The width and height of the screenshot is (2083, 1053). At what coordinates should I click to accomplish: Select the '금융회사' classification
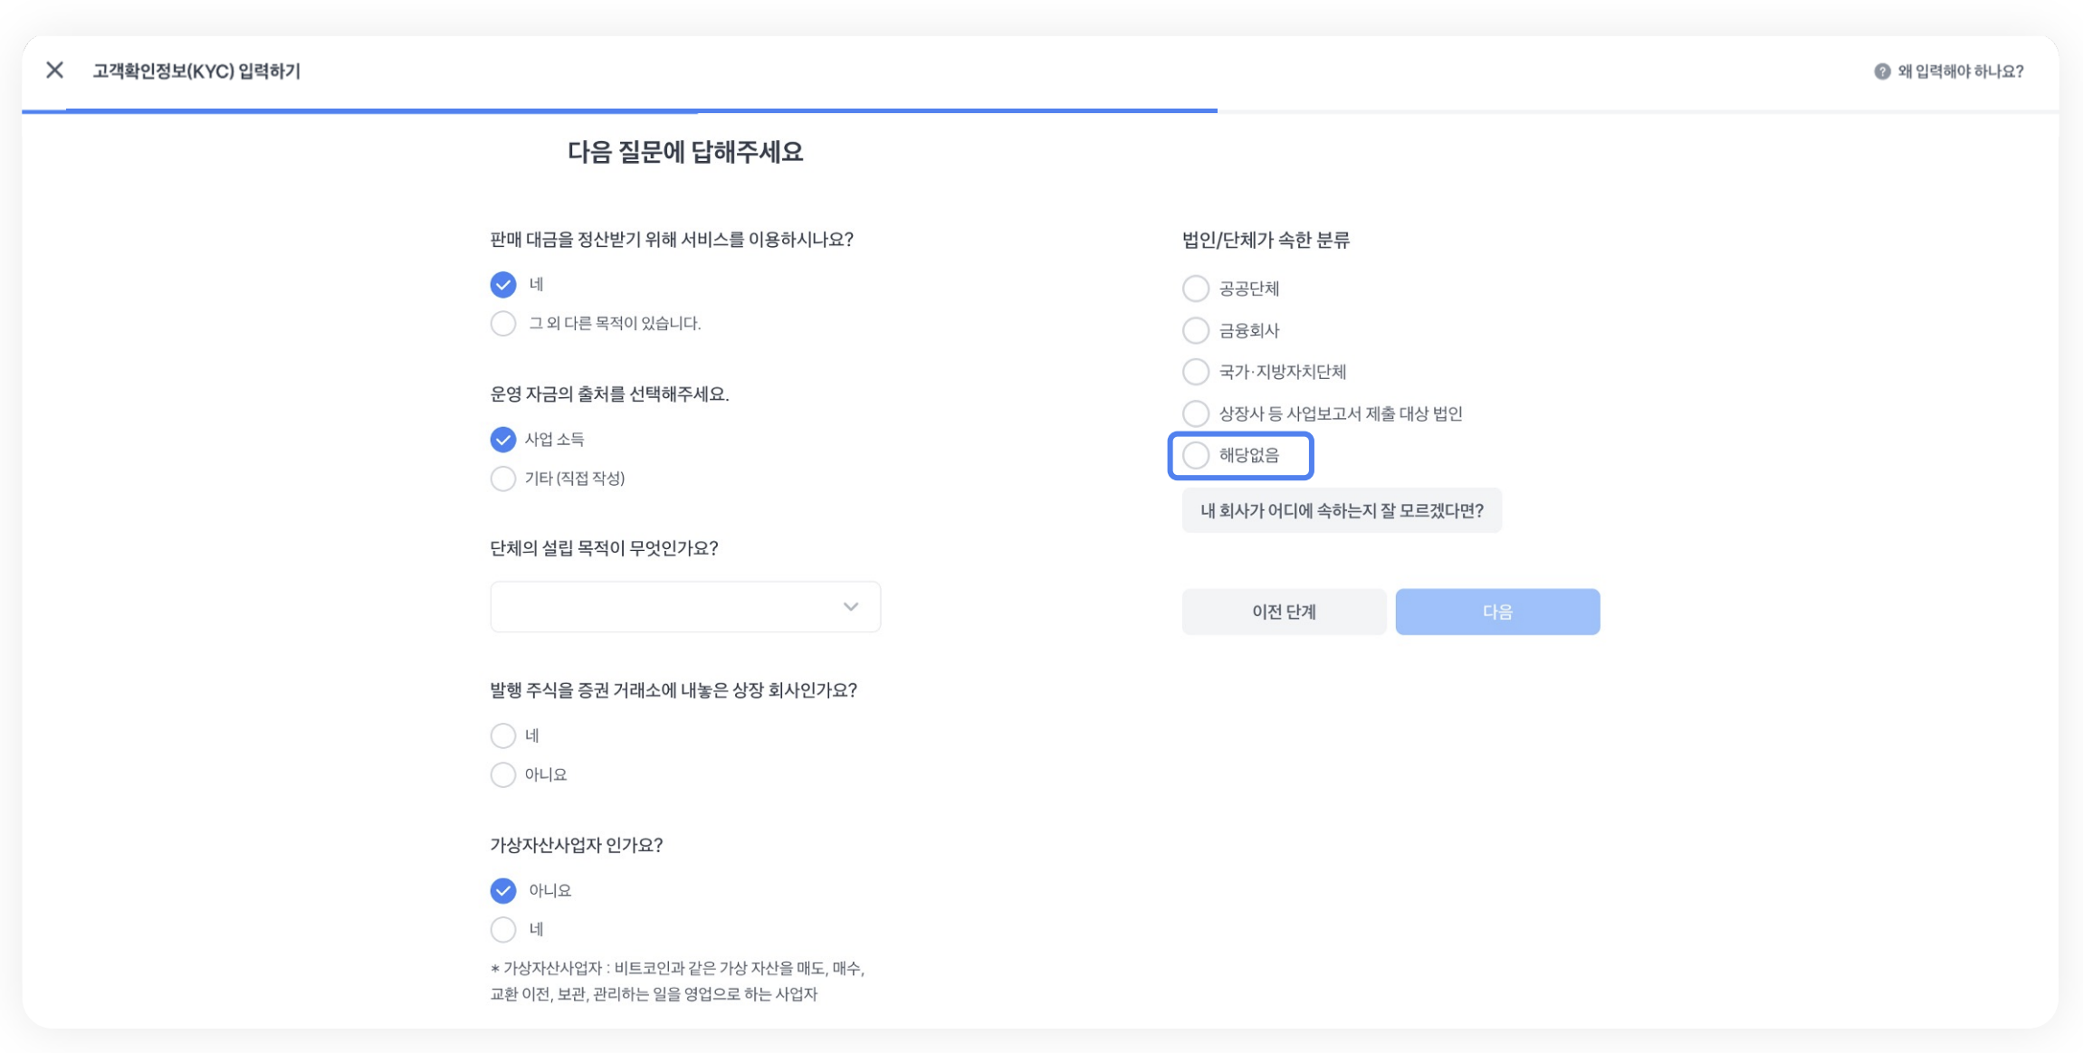(x=1196, y=330)
